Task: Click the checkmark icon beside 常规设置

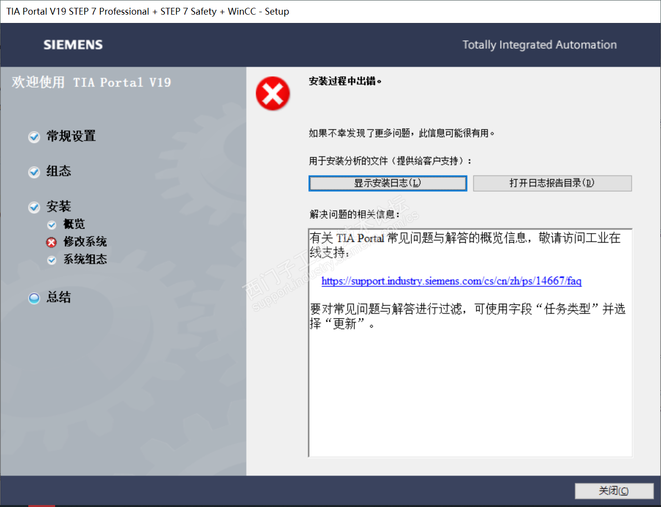Action: [34, 137]
